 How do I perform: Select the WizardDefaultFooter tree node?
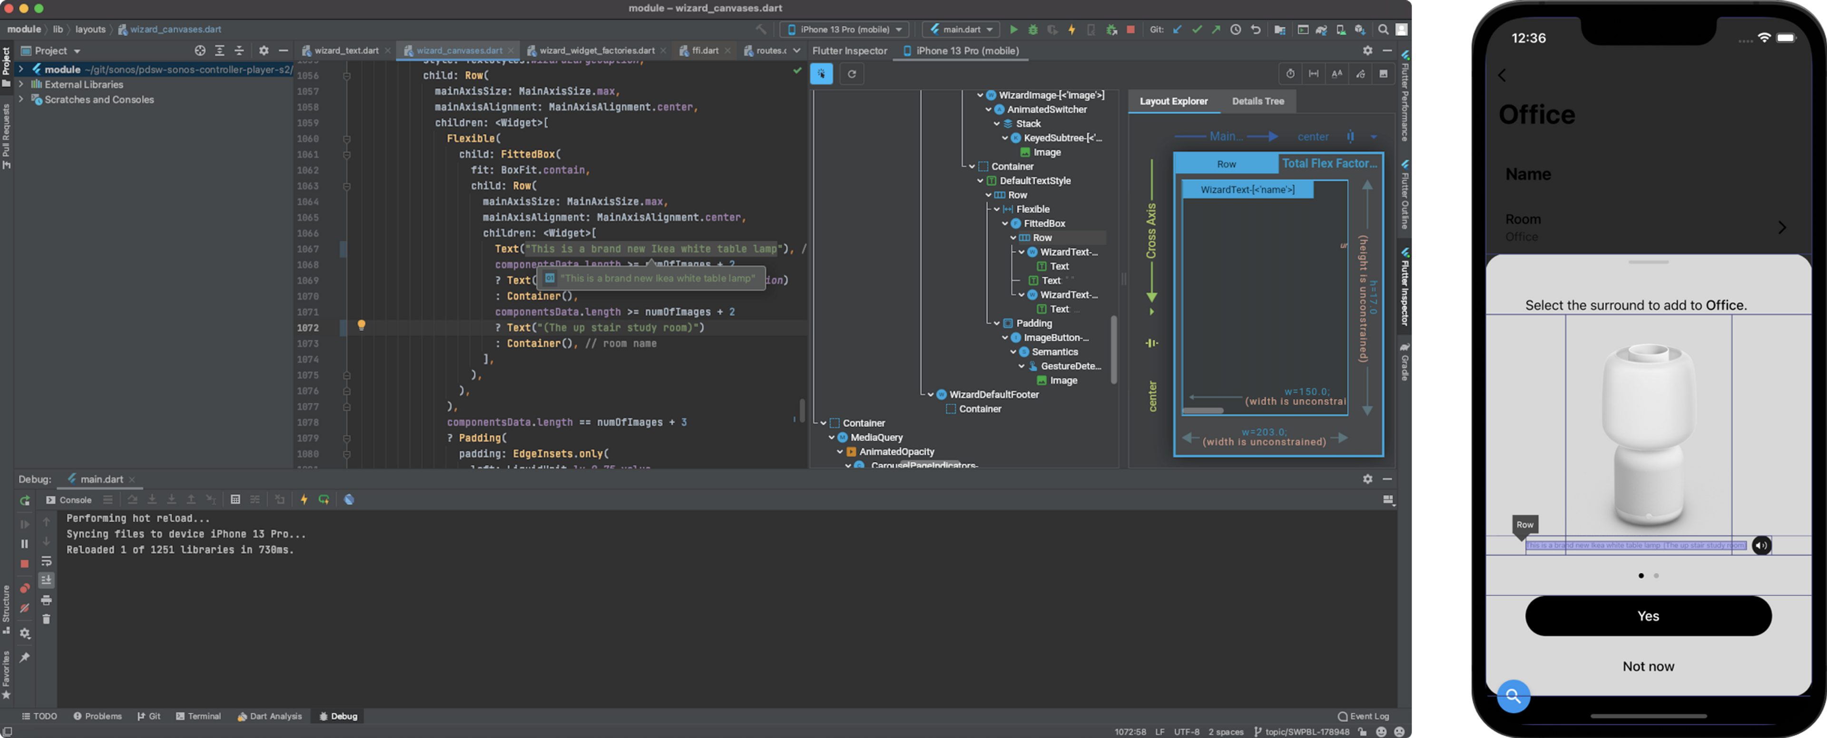click(993, 394)
